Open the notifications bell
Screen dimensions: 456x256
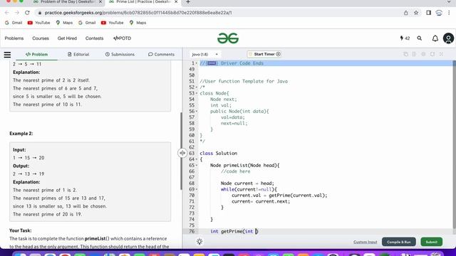(435, 38)
